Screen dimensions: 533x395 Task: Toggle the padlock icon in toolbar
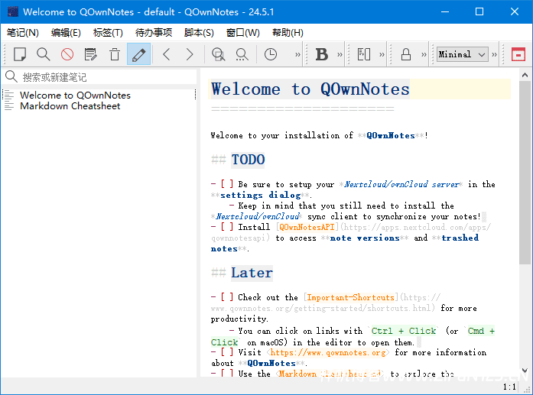pyautogui.click(x=405, y=54)
